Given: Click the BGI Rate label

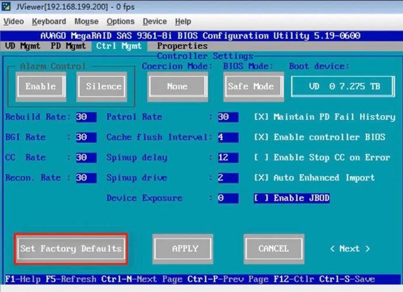Looking at the screenshot, I should tap(25, 137).
